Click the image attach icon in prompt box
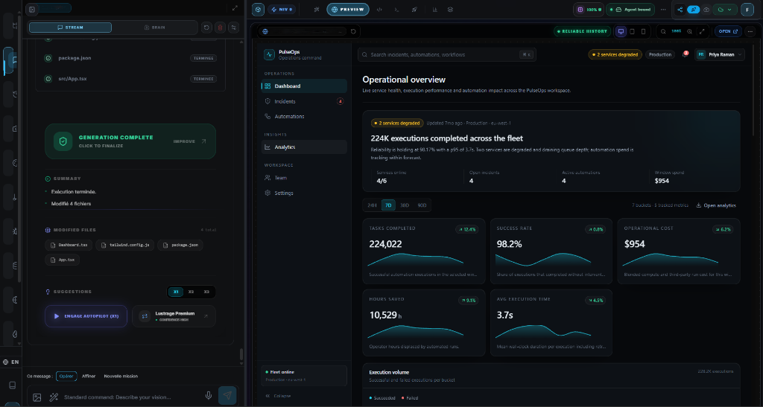The width and height of the screenshot is (763, 407). coord(37,397)
